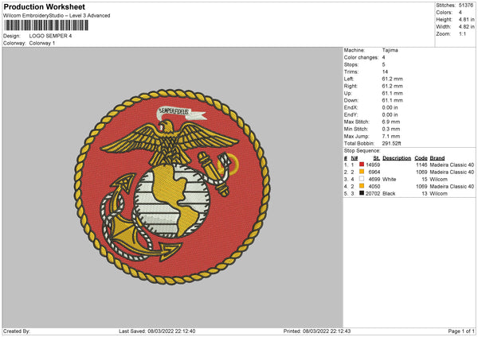Viewport: 478px width, 337px height.
Task: Click the "Up:" measurement label
Action: point(347,93)
